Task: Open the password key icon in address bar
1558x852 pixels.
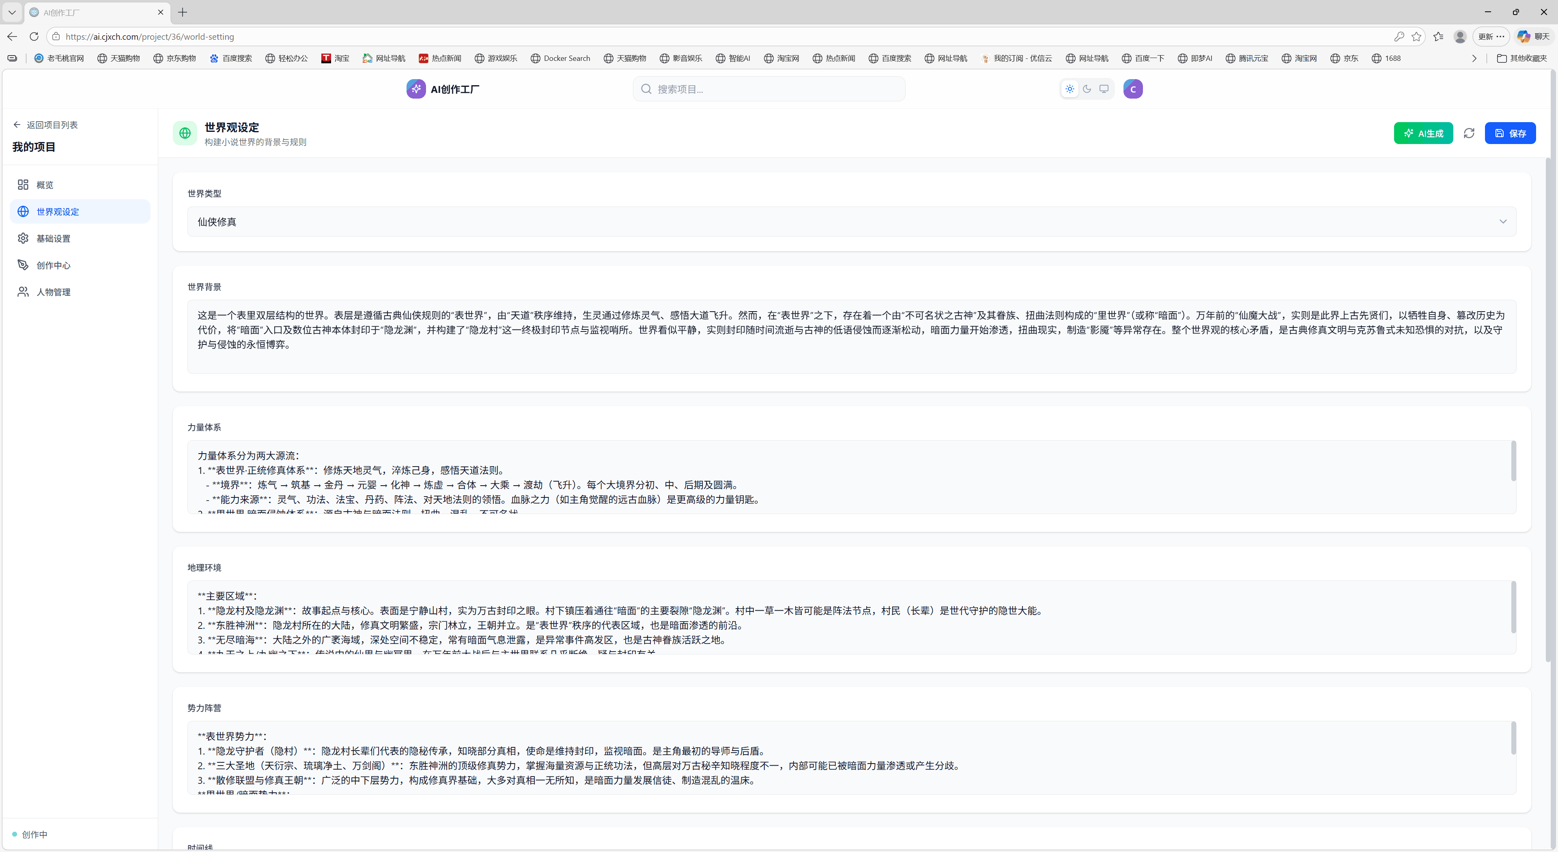Action: (x=1399, y=36)
